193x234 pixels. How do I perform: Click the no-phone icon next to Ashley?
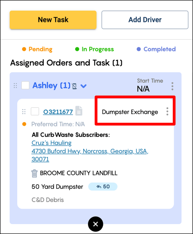[x=74, y=86]
